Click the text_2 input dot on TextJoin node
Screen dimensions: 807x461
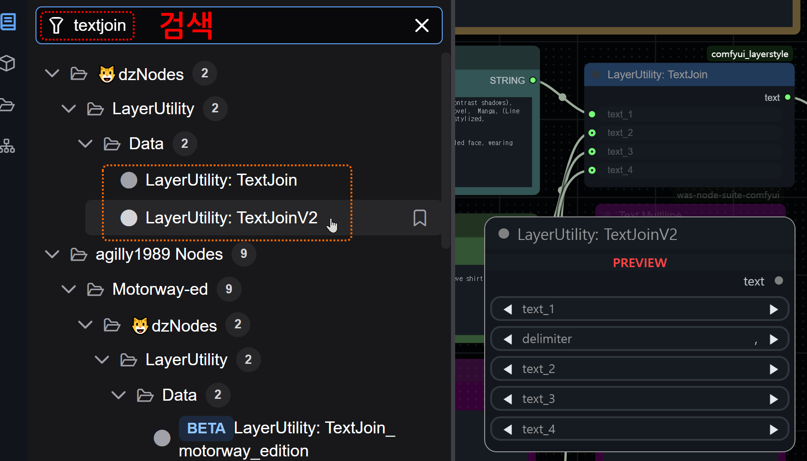point(592,133)
